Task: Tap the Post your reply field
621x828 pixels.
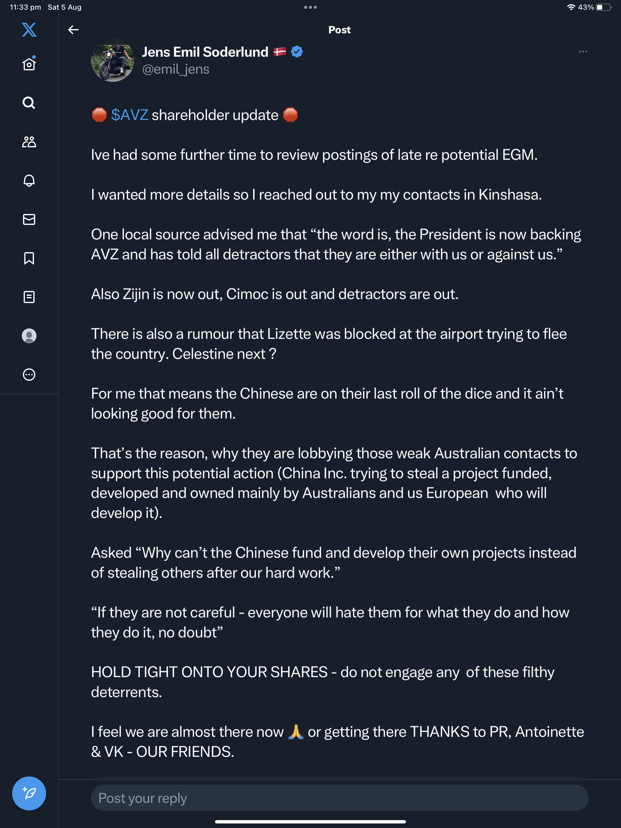Action: click(x=339, y=798)
